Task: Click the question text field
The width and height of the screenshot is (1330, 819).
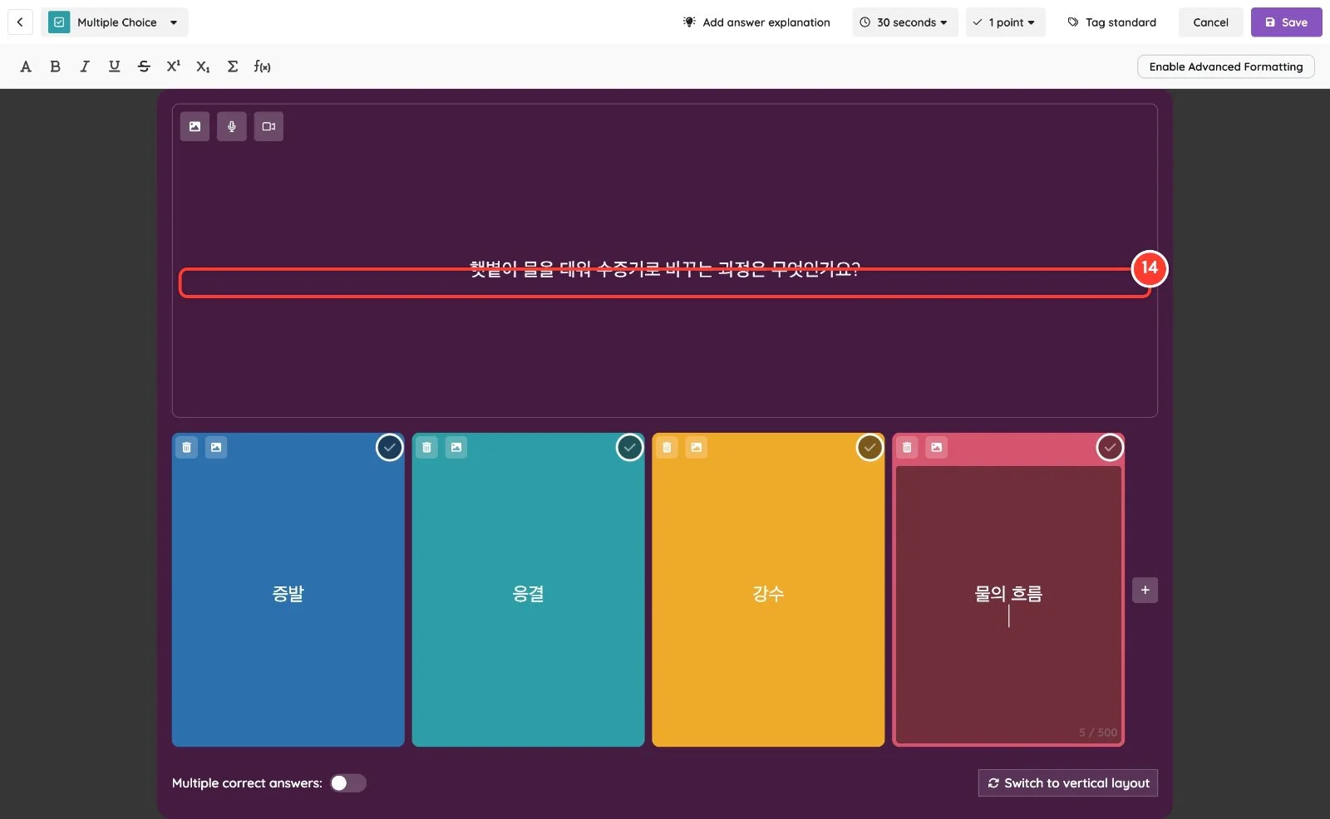Action: (x=665, y=269)
